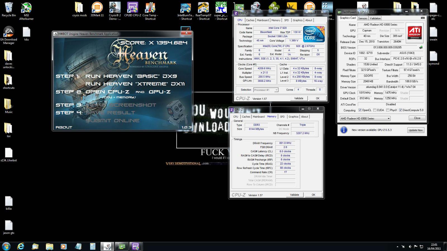Open the Mainboard tab in the top CPU-Z window
The image size is (447, 251).
pyautogui.click(x=263, y=20)
